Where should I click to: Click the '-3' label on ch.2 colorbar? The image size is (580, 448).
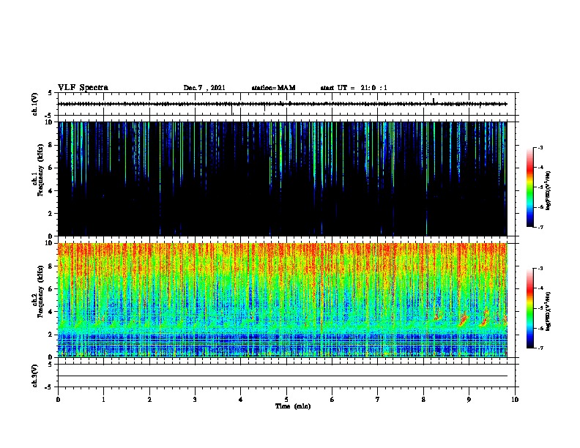click(x=540, y=269)
